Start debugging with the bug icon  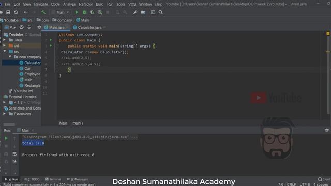(x=84, y=12)
